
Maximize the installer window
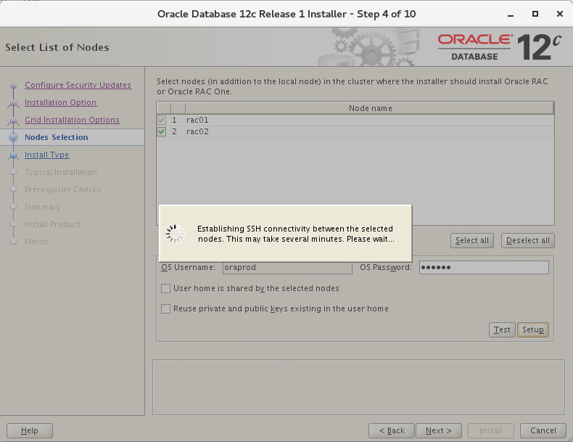point(535,14)
